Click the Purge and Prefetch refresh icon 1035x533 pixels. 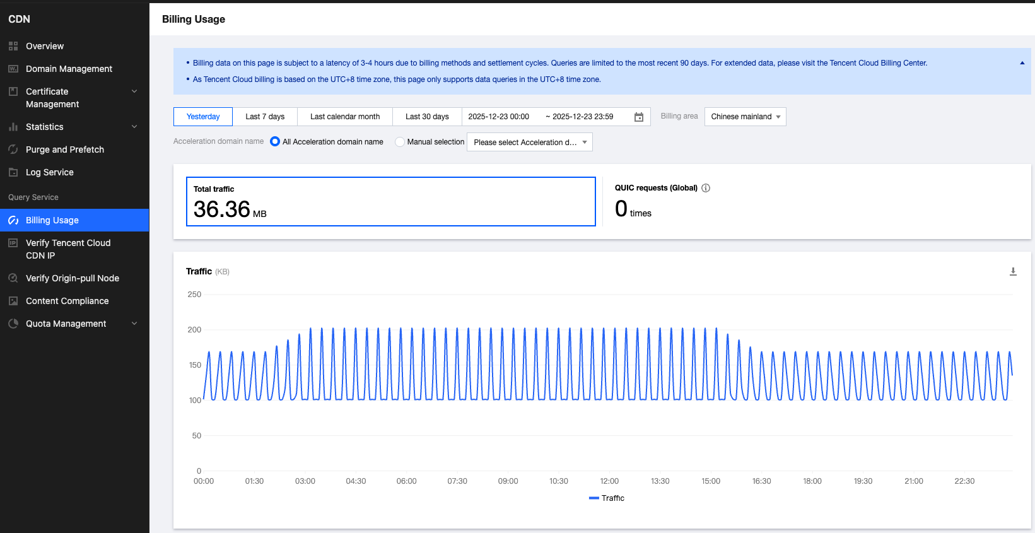click(13, 149)
